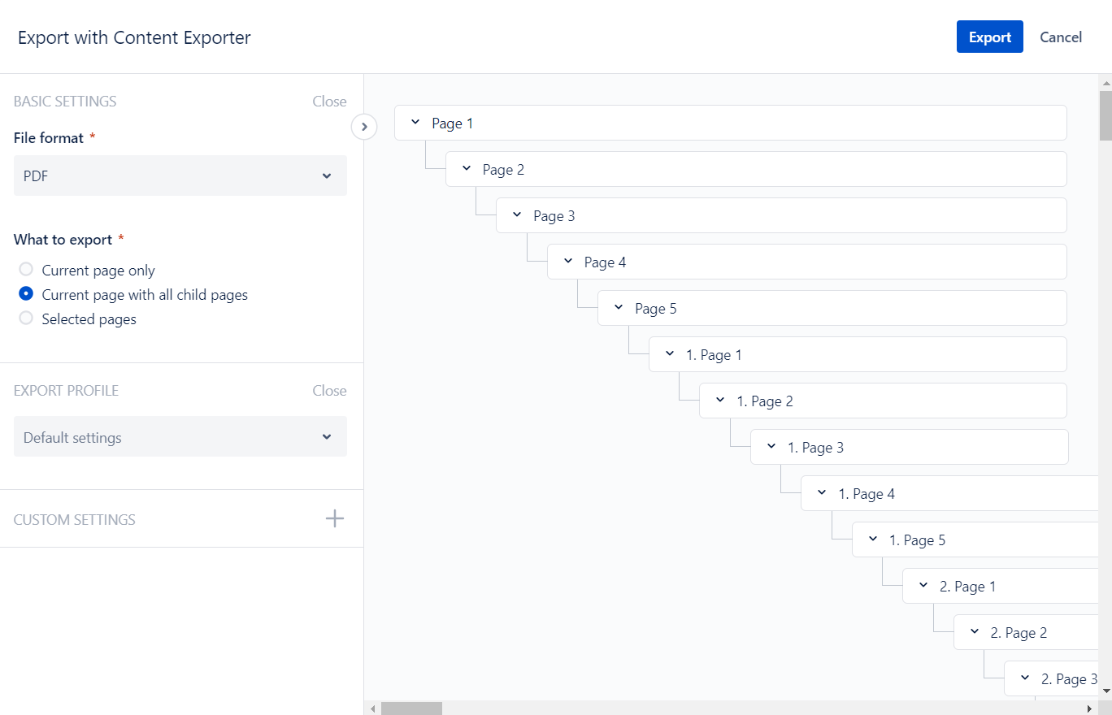Screen dimensions: 1112x715
Task: Close the Basic Settings section
Action: (329, 102)
